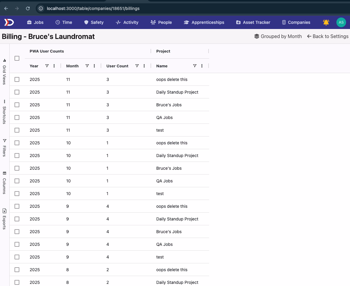The image size is (350, 286).
Task: Click the browser back arrow
Action: (6, 8)
